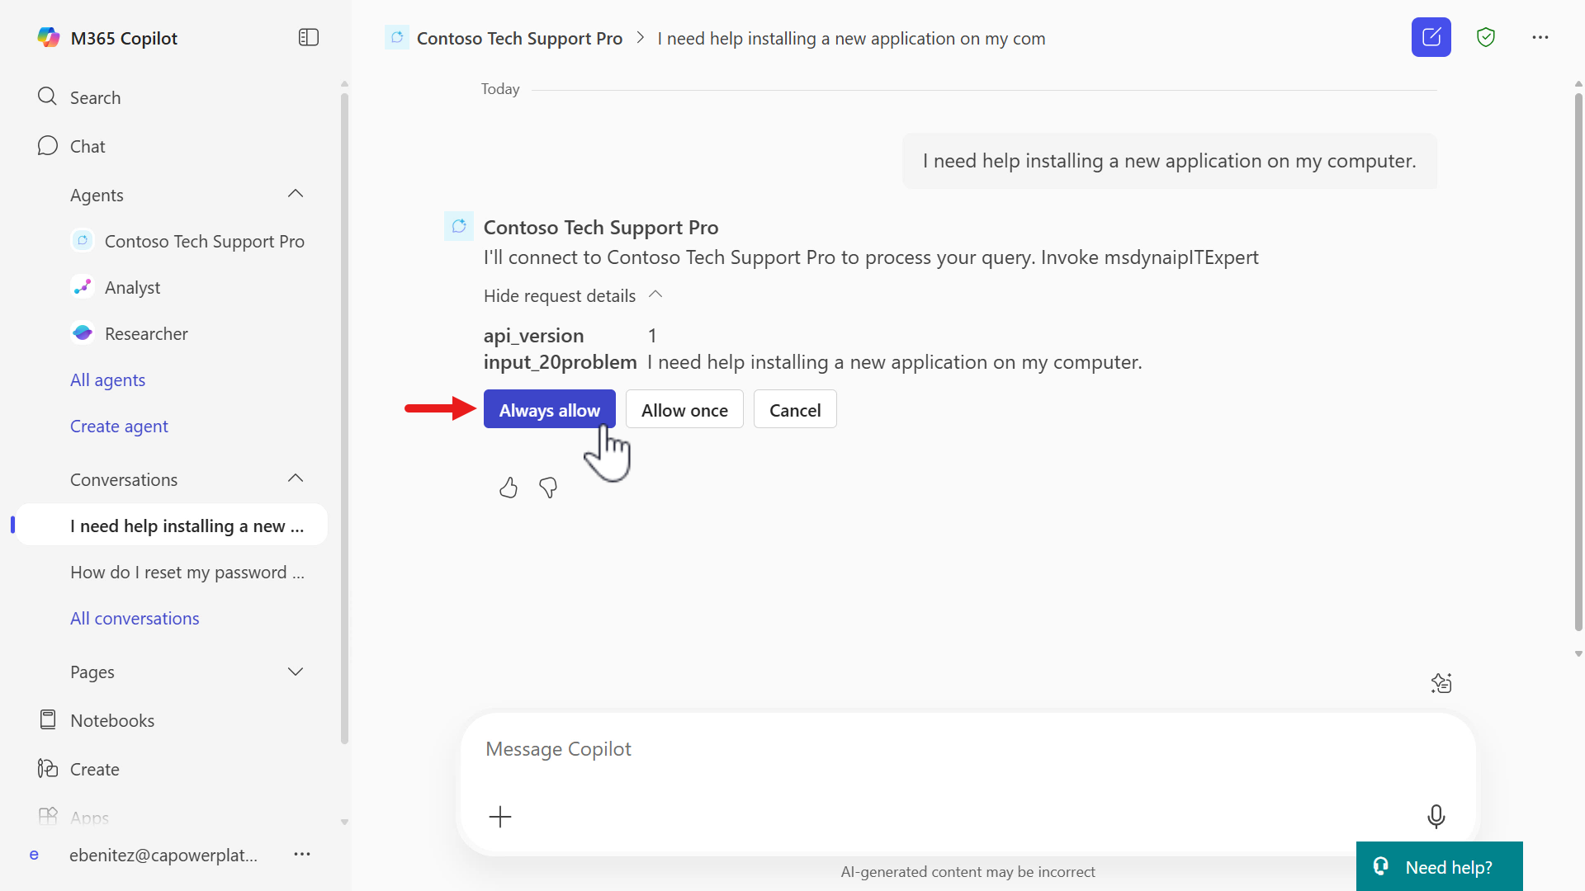
Task: Collapse the Agents section
Action: coord(296,194)
